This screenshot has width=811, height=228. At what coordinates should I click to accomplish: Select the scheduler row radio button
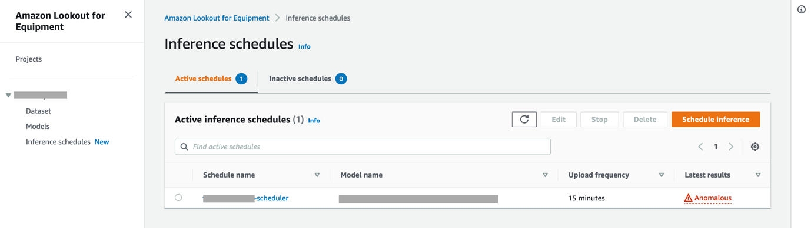[x=178, y=198]
